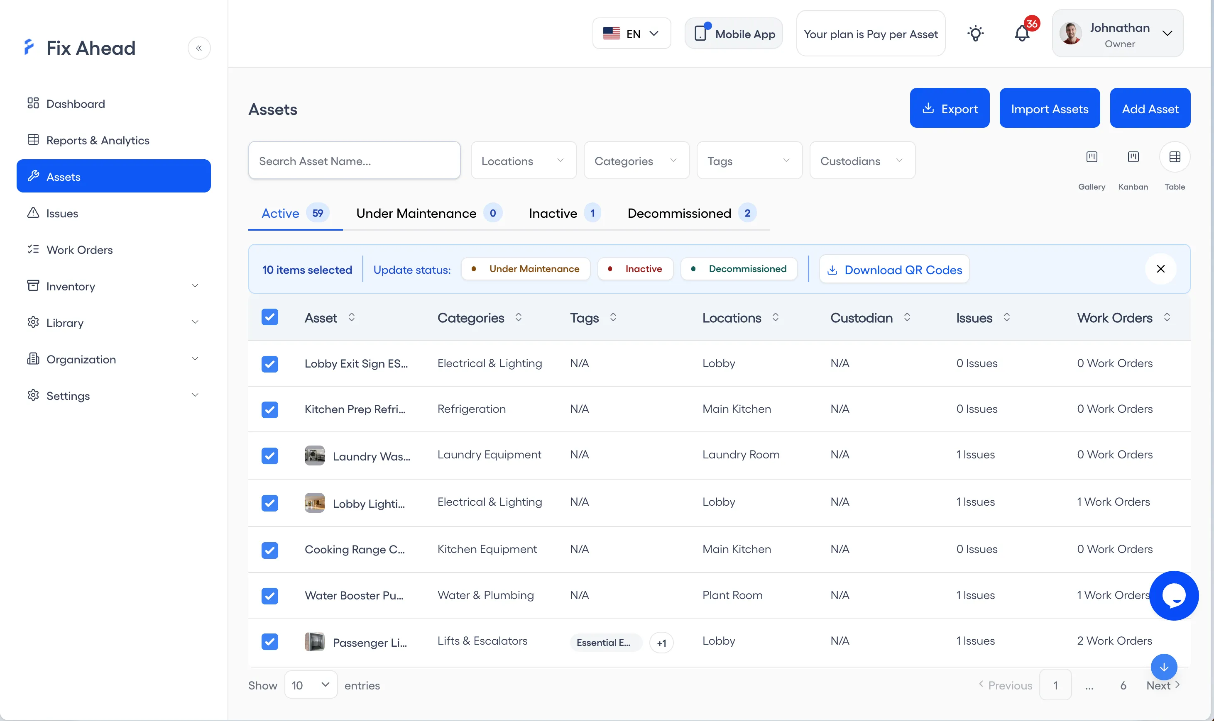The image size is (1214, 721).
Task: Close the bulk selection bar
Action: pyautogui.click(x=1160, y=269)
